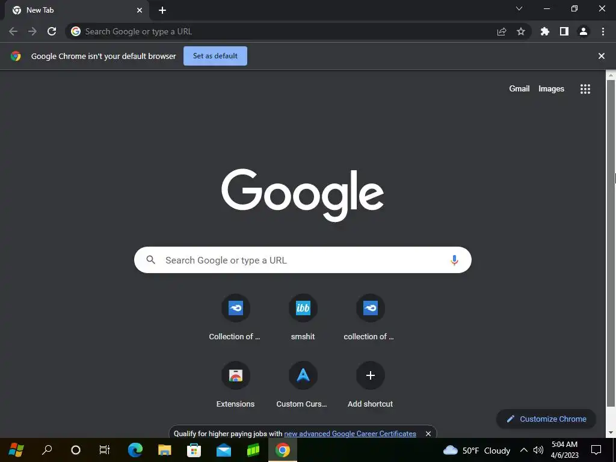Click Customize Chrome button
The image size is (616, 462).
coord(546,419)
